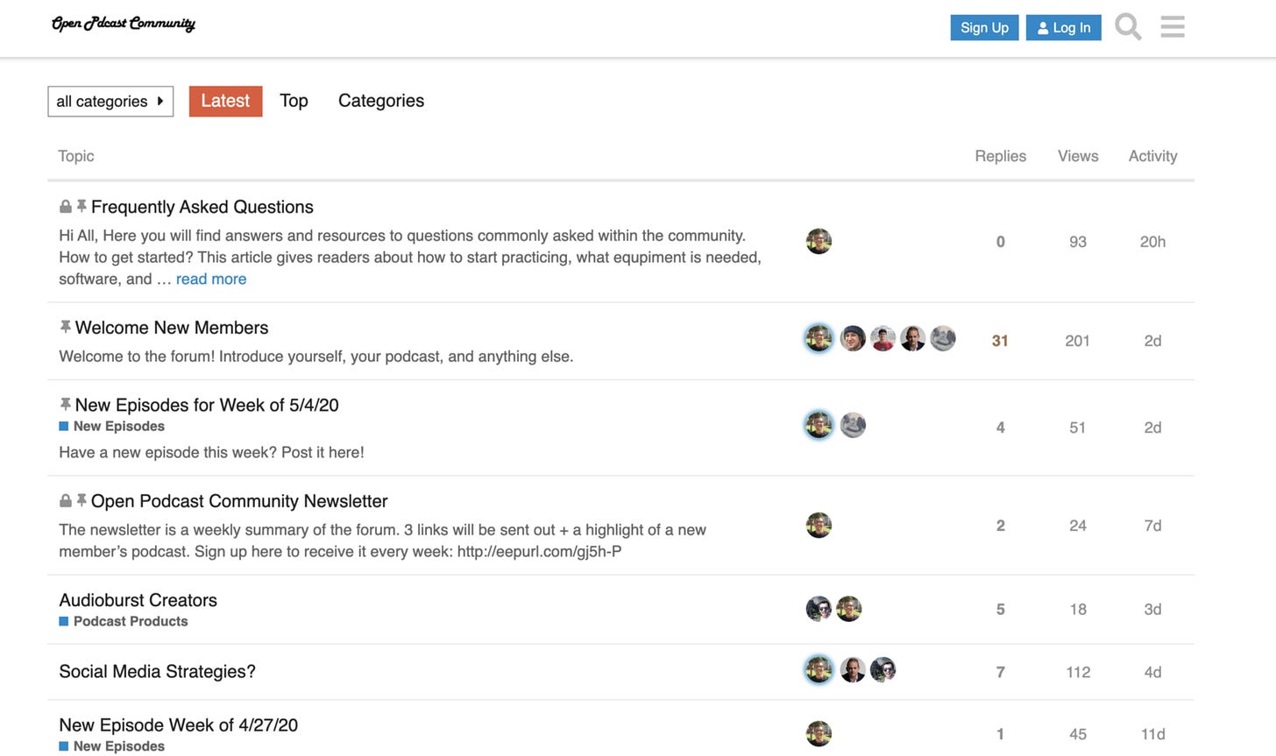
Task: Open the search magnifier icon
Action: [x=1128, y=27]
